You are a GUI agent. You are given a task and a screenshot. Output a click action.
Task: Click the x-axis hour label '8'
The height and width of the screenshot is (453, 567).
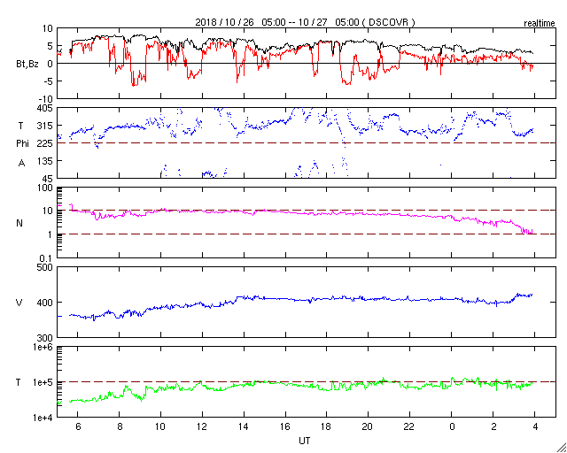coord(120,426)
